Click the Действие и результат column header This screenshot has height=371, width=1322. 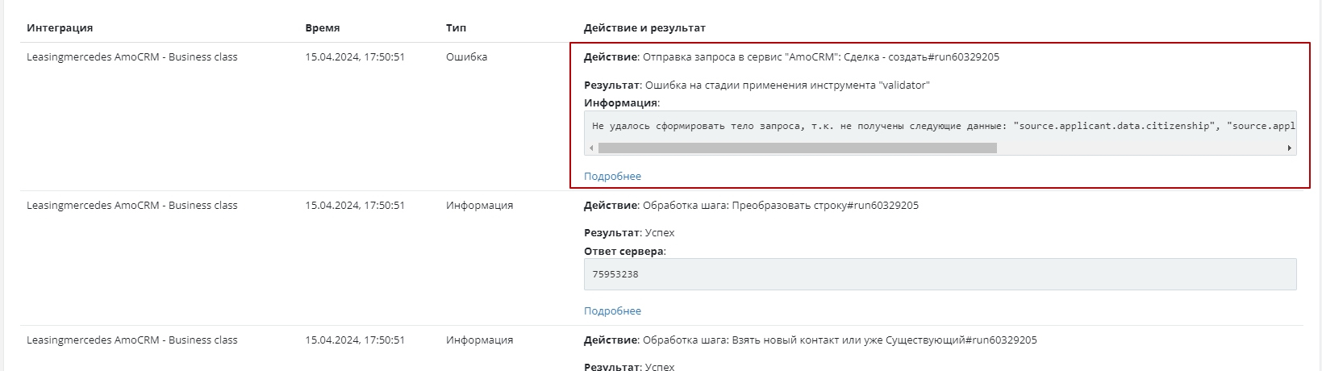click(x=644, y=27)
